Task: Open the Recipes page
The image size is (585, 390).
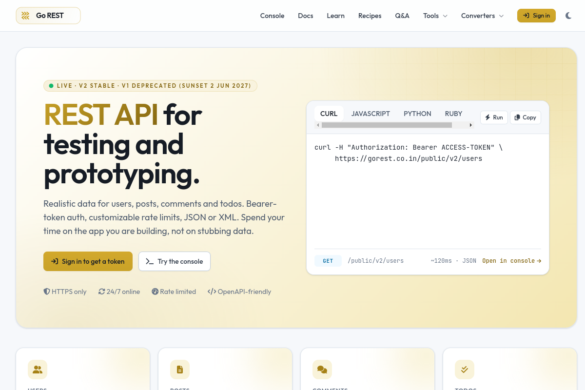Action: coord(370,16)
